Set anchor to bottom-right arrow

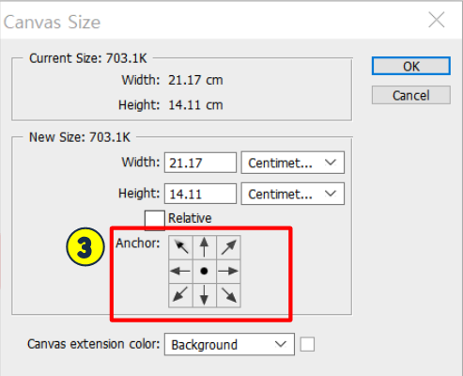(228, 295)
